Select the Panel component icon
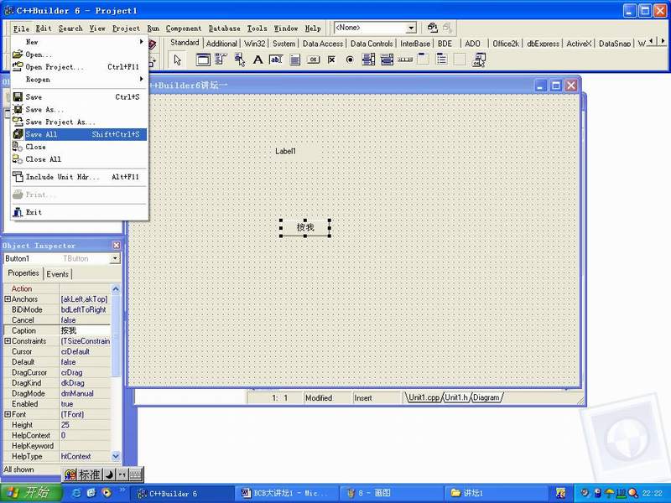Image resolution: width=671 pixels, height=503 pixels. 460,60
